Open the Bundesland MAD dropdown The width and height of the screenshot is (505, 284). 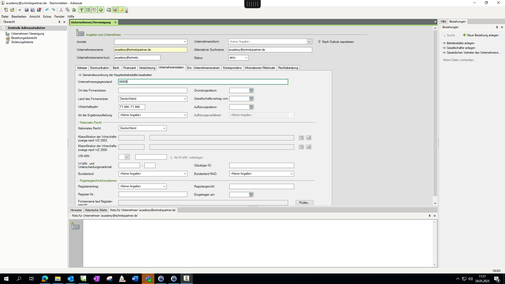[x=291, y=174]
